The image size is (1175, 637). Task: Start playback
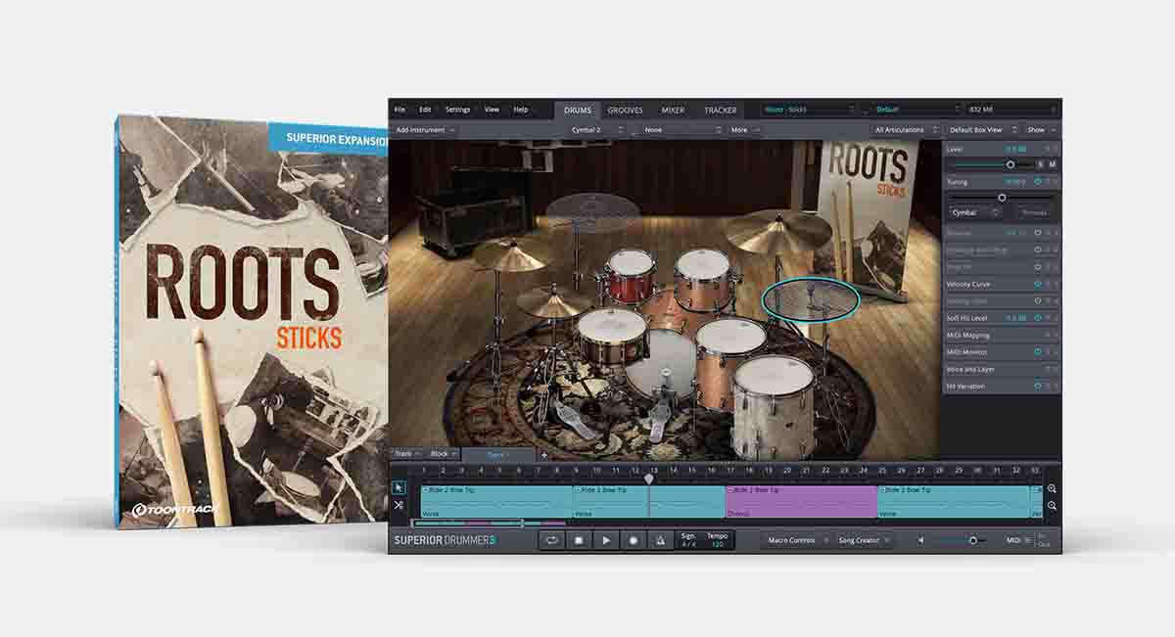[606, 540]
